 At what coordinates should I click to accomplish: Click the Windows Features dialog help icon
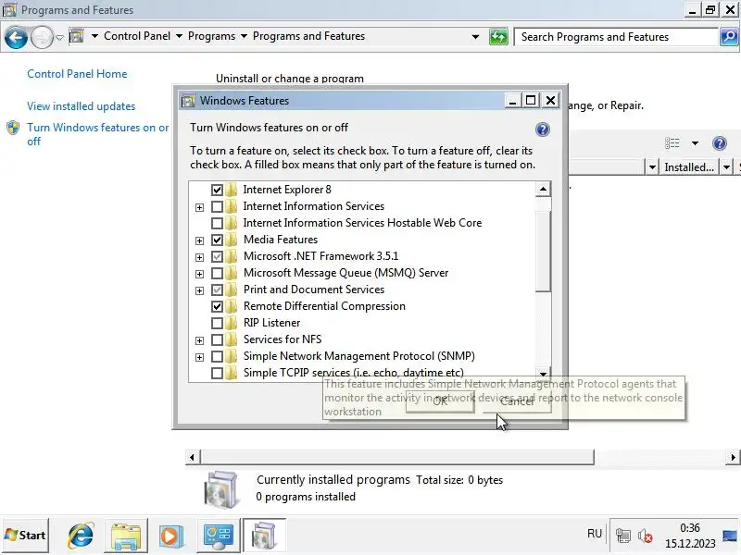543,129
